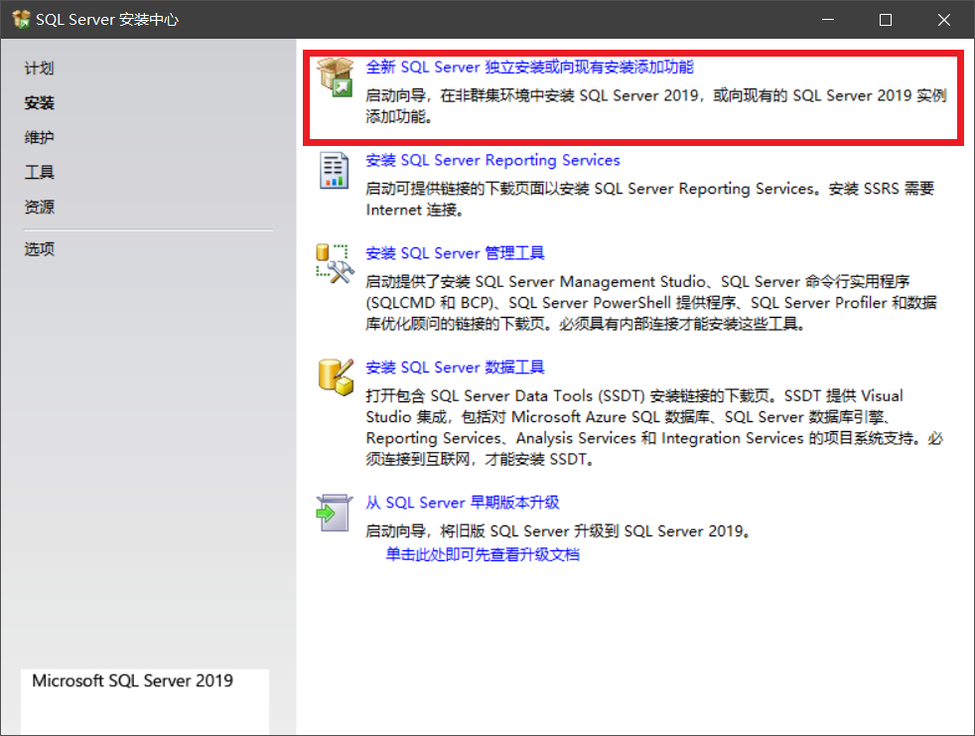Close the SQL Server 安装中心 window
This screenshot has width=975, height=736.
pyautogui.click(x=944, y=19)
